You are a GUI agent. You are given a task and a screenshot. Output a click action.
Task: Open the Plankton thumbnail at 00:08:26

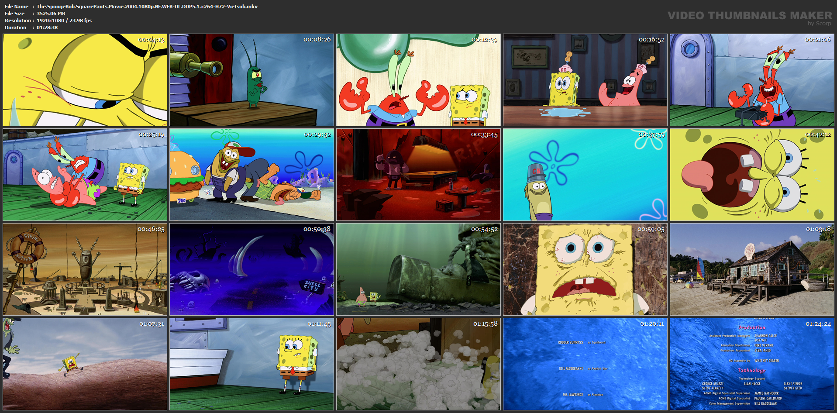[252, 80]
